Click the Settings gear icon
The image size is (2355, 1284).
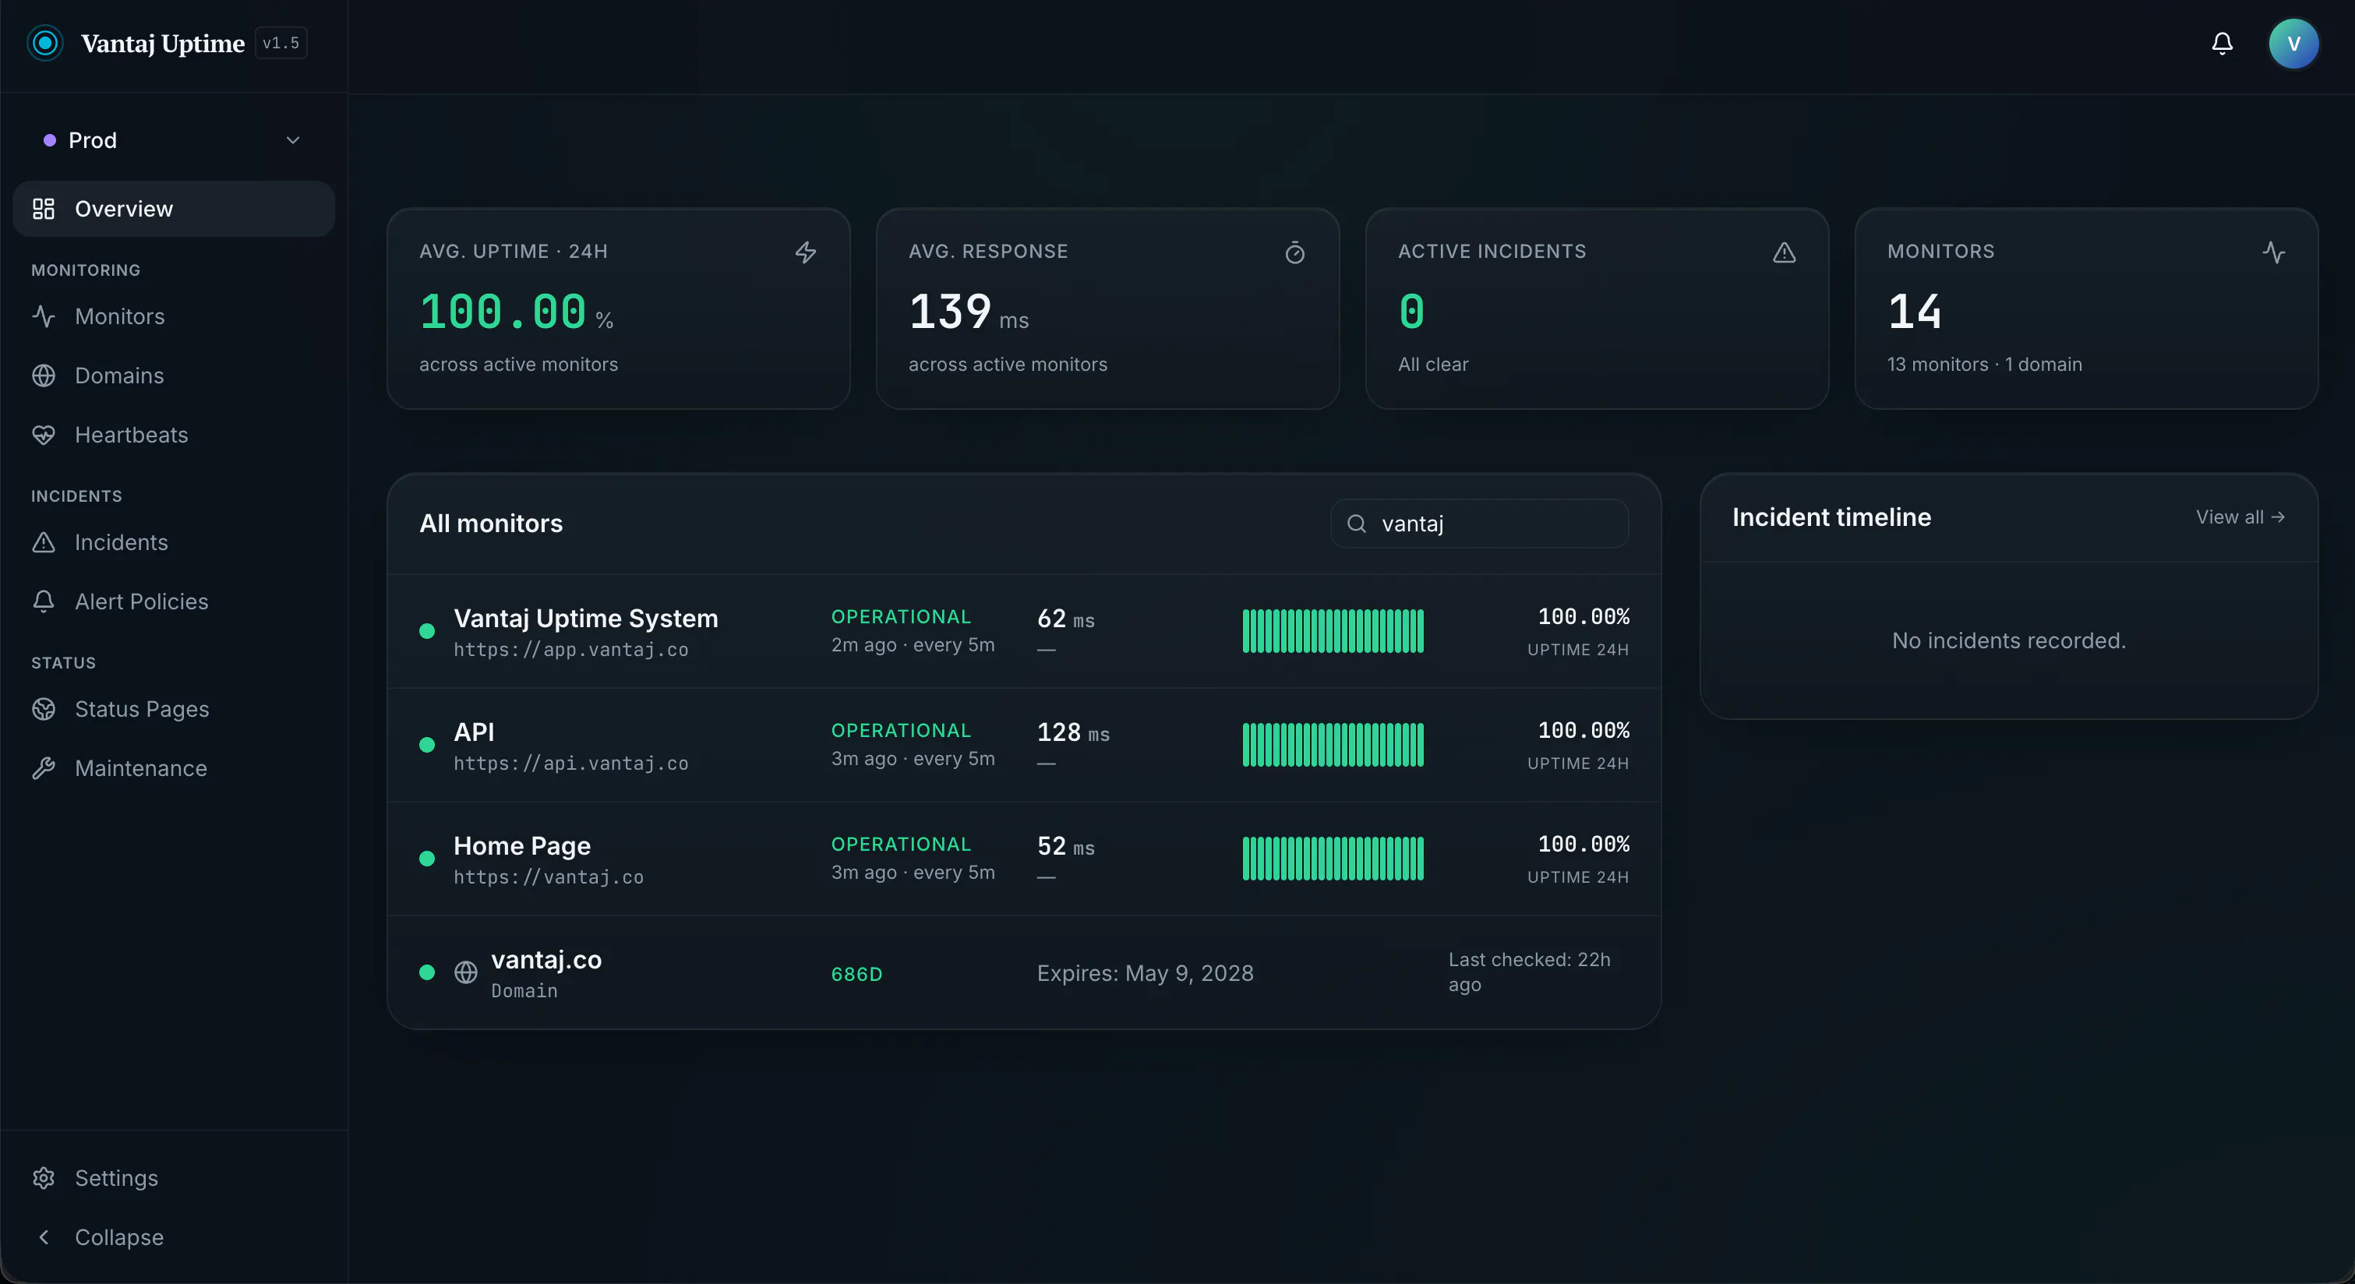(x=43, y=1178)
